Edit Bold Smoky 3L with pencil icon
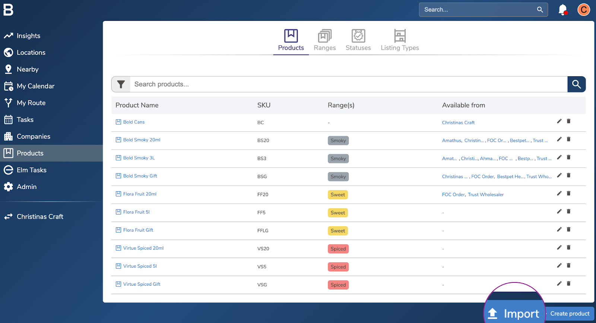Image resolution: width=596 pixels, height=323 pixels. [559, 157]
